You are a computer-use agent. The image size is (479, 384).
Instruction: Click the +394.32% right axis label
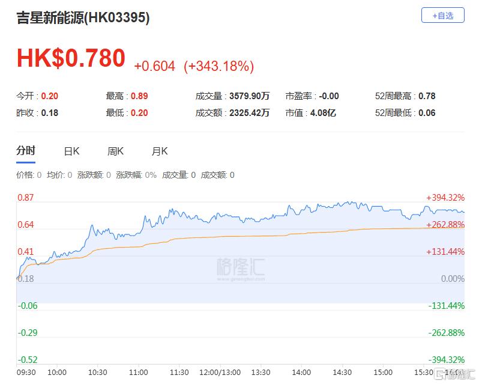(x=445, y=198)
